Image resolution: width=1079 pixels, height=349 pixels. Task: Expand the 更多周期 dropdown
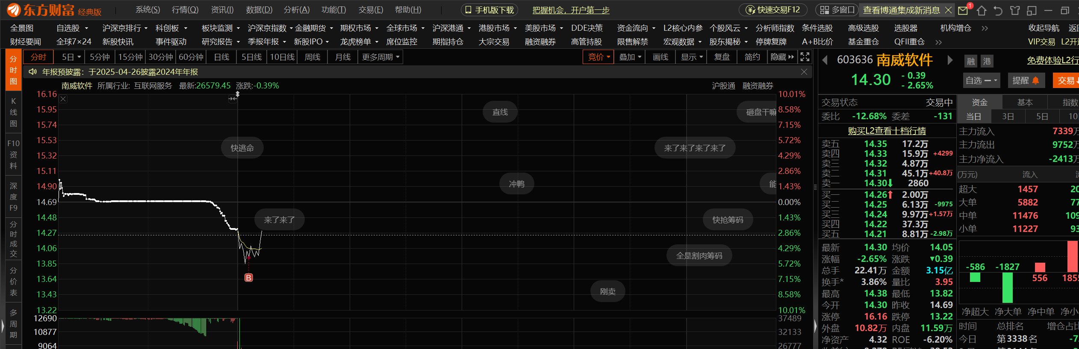click(380, 57)
